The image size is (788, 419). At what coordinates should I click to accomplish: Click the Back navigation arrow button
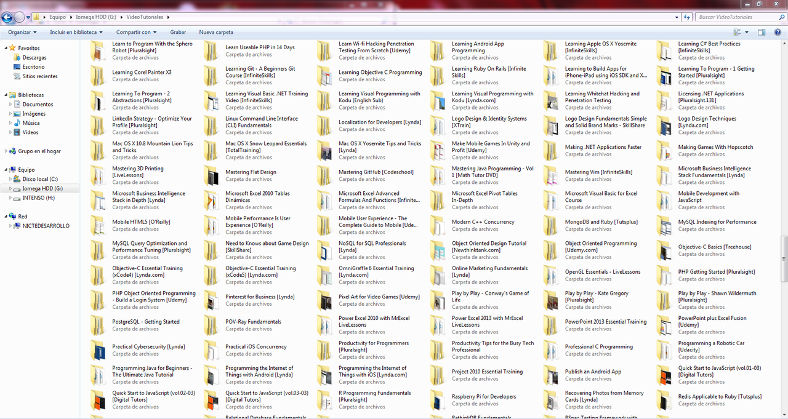(7, 17)
